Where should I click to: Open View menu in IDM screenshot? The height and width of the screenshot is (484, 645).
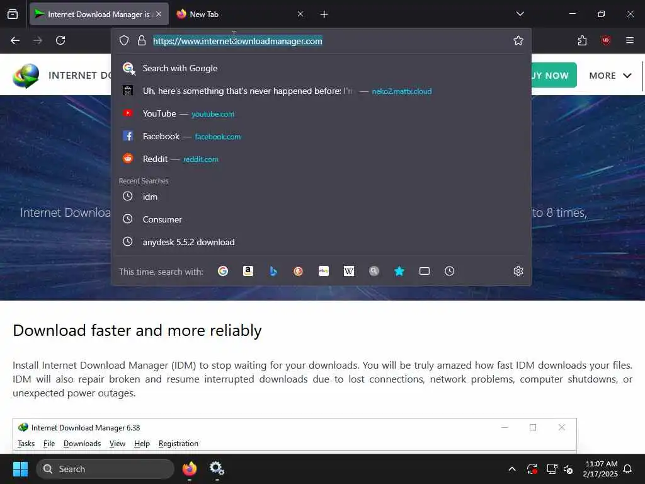point(117,444)
